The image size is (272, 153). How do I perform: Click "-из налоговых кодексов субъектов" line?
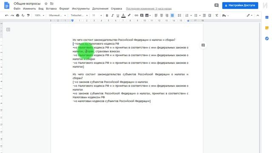(111, 101)
